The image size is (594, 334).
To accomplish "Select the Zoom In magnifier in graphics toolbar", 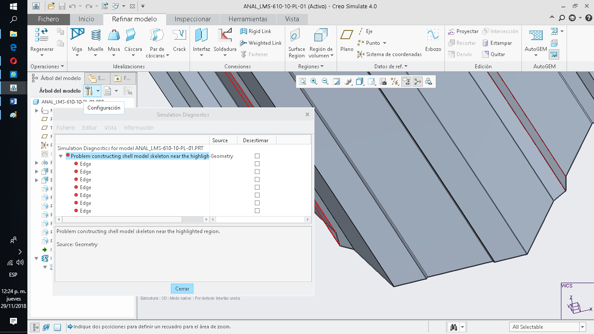I will tap(314, 81).
